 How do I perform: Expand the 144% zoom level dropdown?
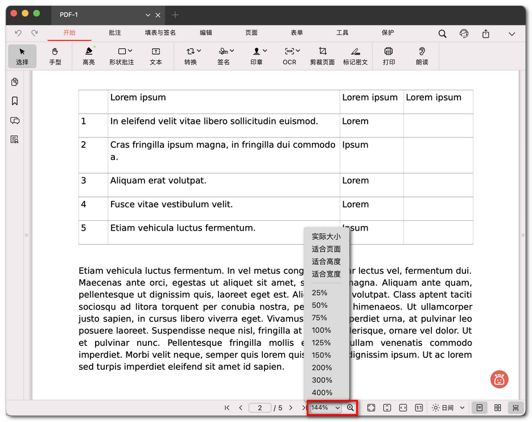[x=326, y=408]
